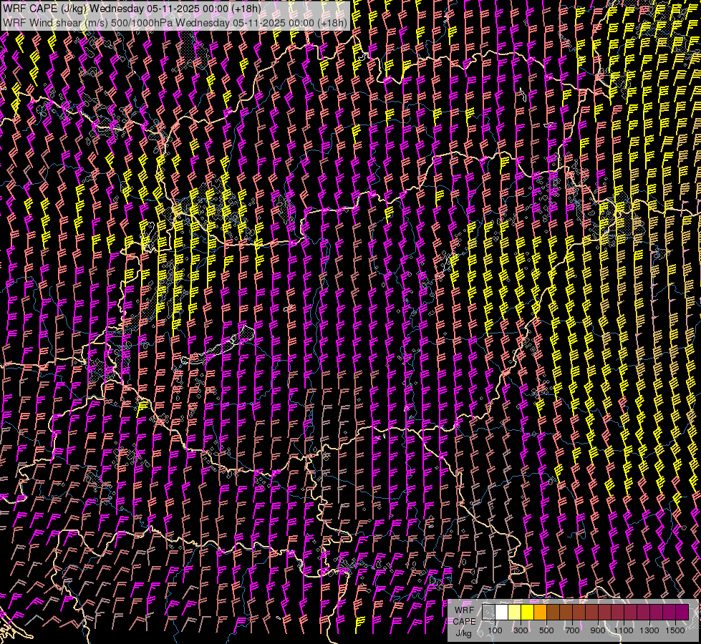Click the 'WRF CAPE (J/kg)' title line

pyautogui.click(x=132, y=9)
